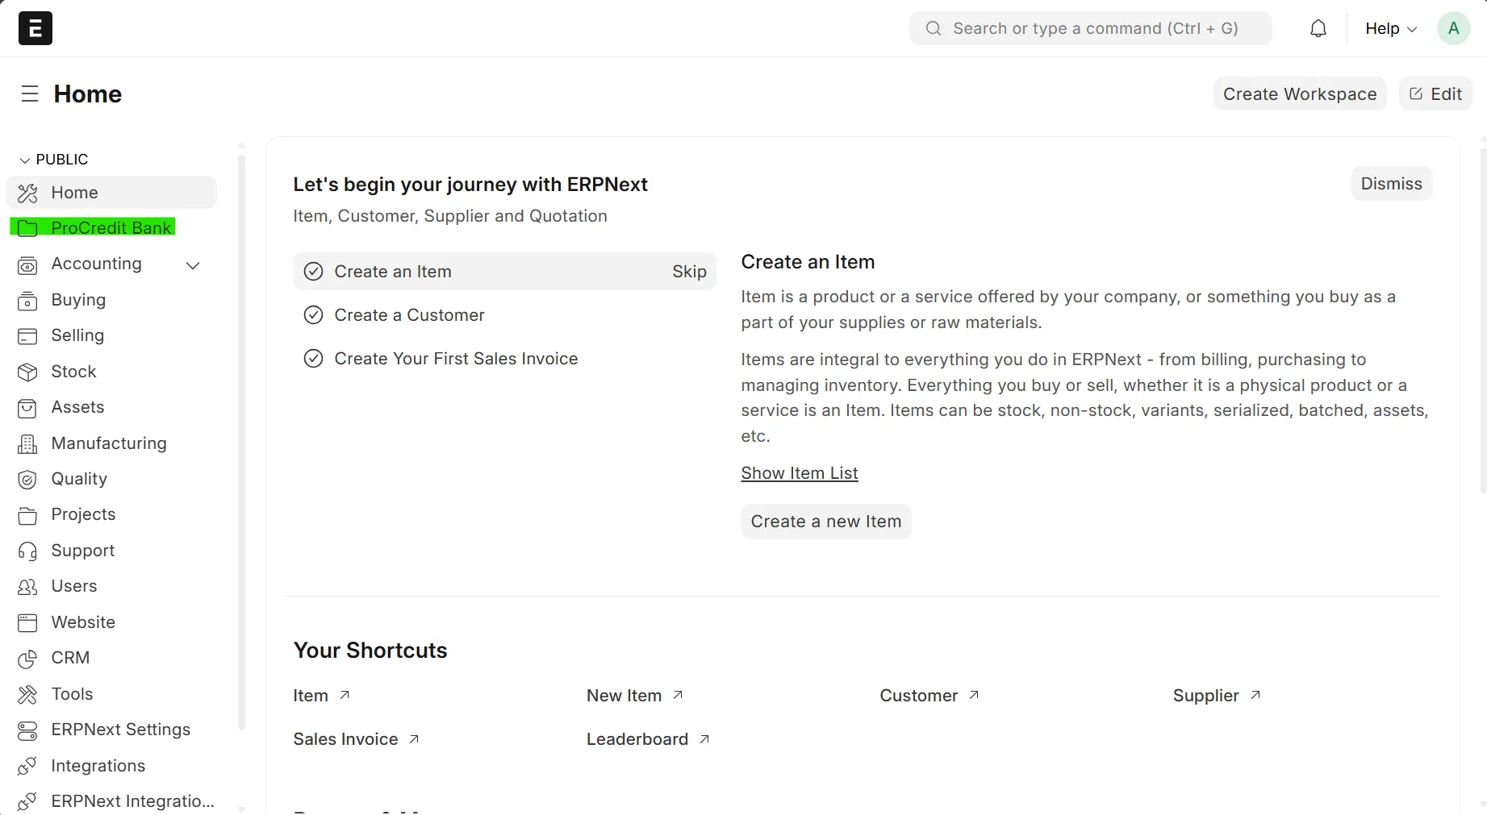Open the Show Item List link
Image resolution: width=1487 pixels, height=815 pixels.
(800, 473)
